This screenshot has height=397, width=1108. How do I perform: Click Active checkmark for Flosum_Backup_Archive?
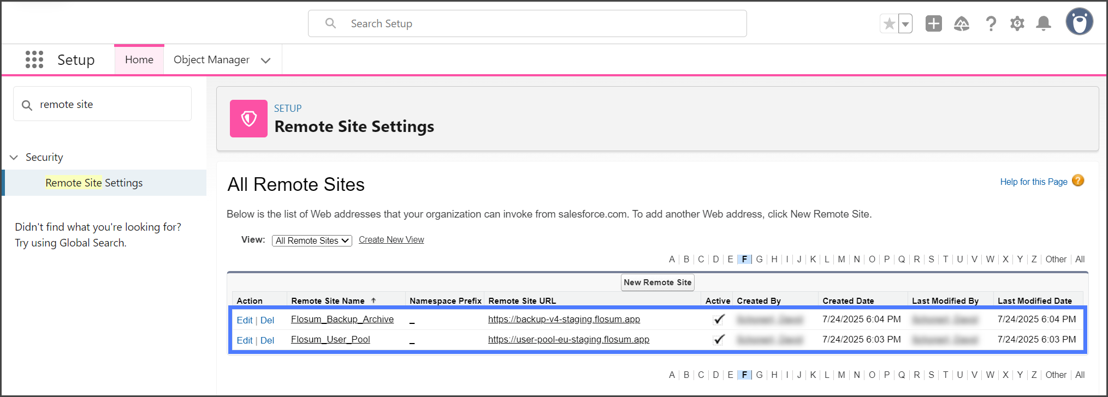pyautogui.click(x=719, y=320)
